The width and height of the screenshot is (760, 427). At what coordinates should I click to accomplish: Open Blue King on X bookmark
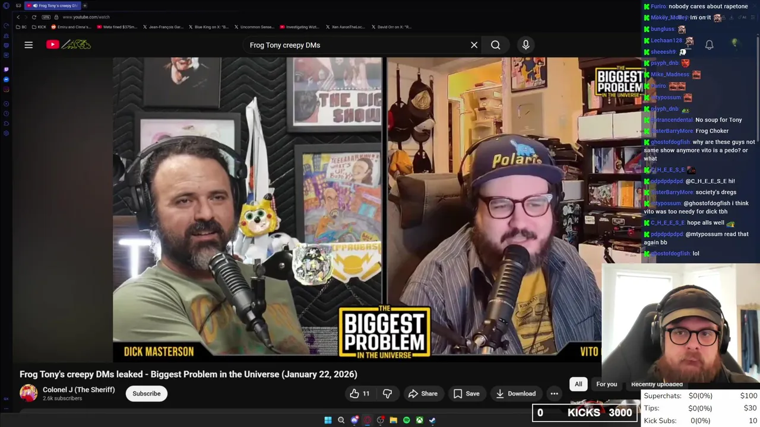pos(208,27)
